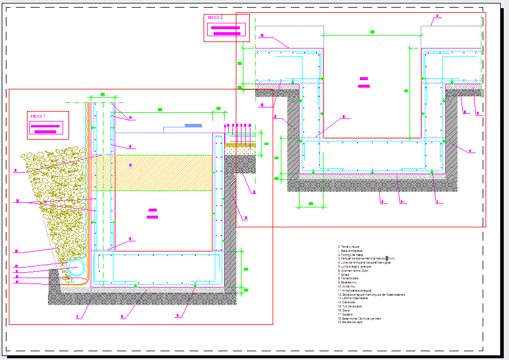Click the bottom horizontal dimension label under section 2
The height and width of the screenshot is (360, 509).
(x=311, y=204)
